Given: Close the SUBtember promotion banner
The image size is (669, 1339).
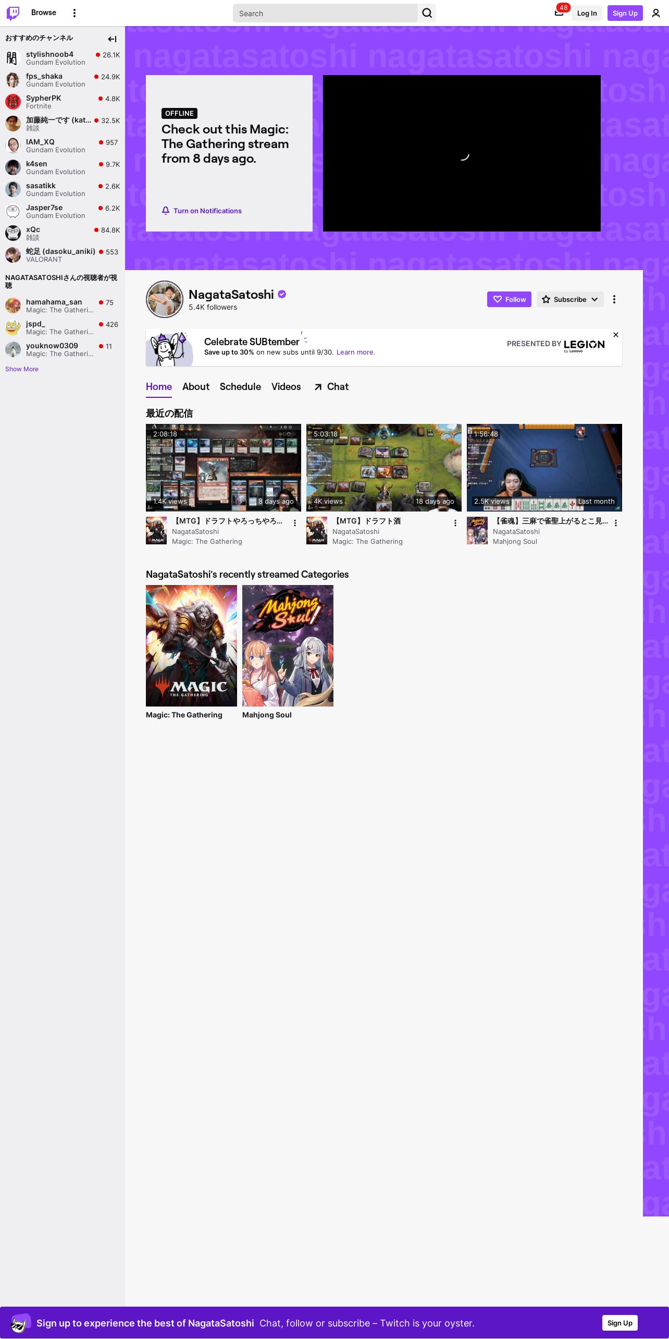Looking at the screenshot, I should 616,335.
